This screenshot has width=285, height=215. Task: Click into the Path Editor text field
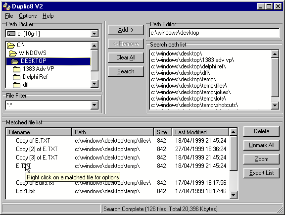pyautogui.click(x=214, y=33)
